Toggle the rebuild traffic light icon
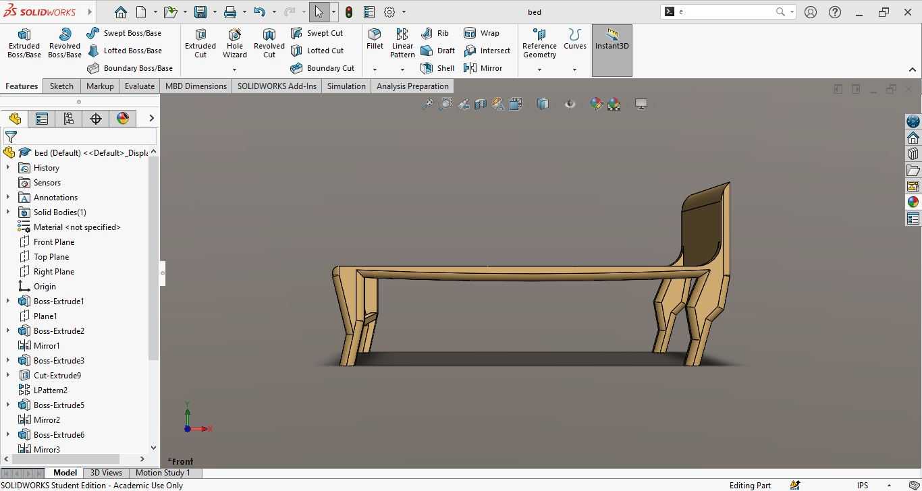Screen dimensions: 922x491 click(348, 12)
